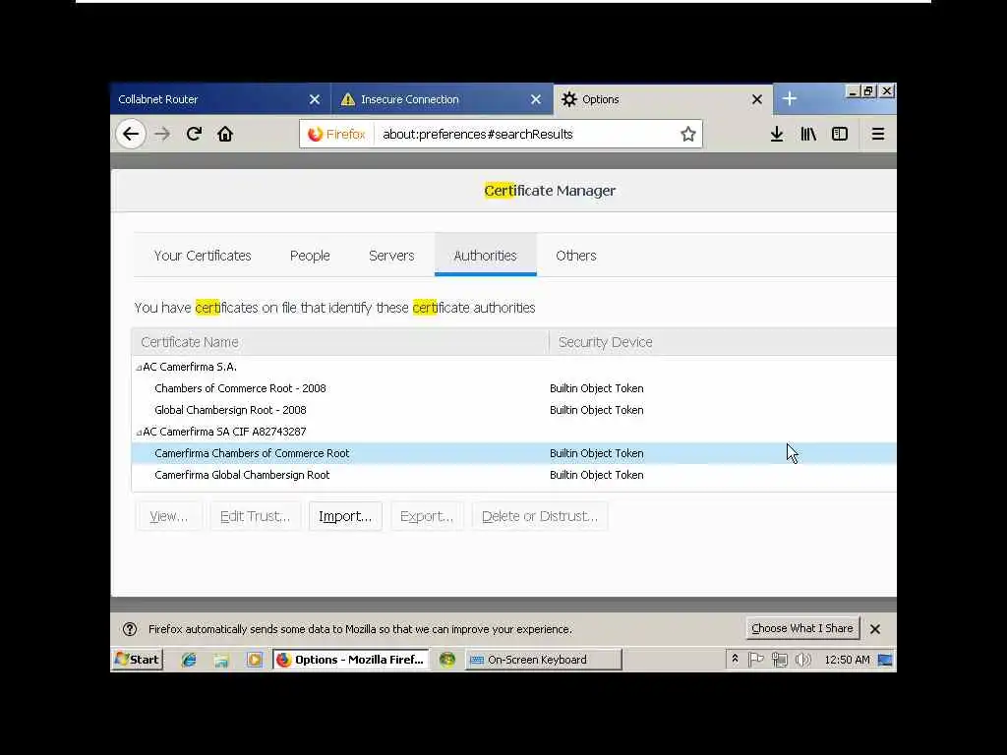Screen dimensions: 1007x755
Task: Toggle the sidebar icon in the toolbar
Action: pyautogui.click(x=840, y=134)
